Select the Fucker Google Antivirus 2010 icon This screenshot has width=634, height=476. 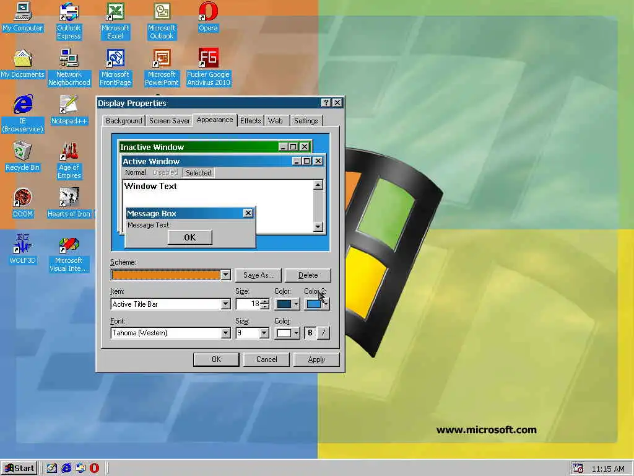click(208, 68)
